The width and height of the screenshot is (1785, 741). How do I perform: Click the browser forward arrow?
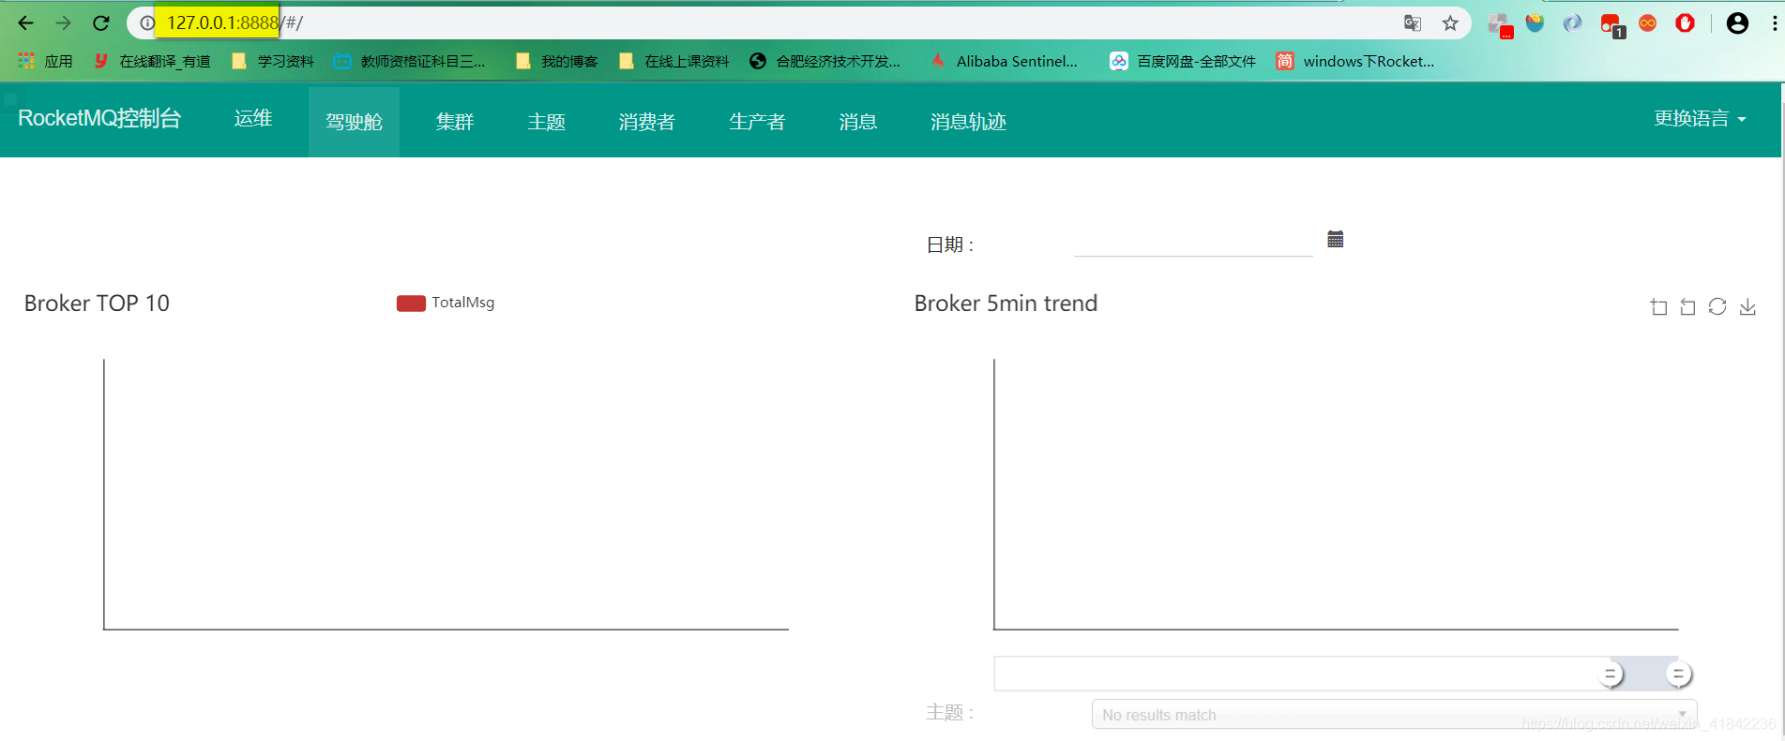(63, 23)
